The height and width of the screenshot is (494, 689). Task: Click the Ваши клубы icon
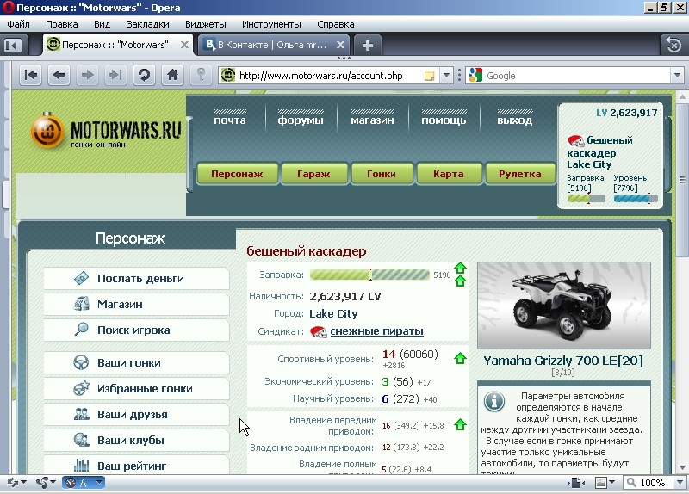click(x=82, y=440)
